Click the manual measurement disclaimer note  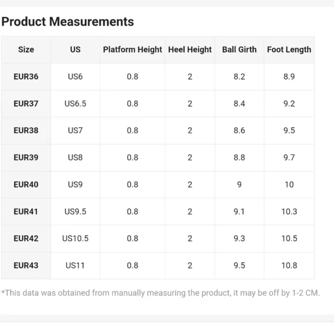161,293
